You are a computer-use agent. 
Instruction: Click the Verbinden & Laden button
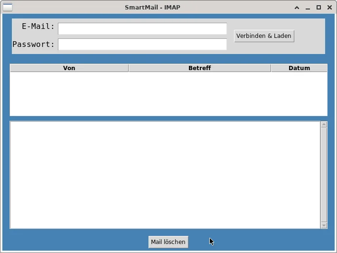264,36
